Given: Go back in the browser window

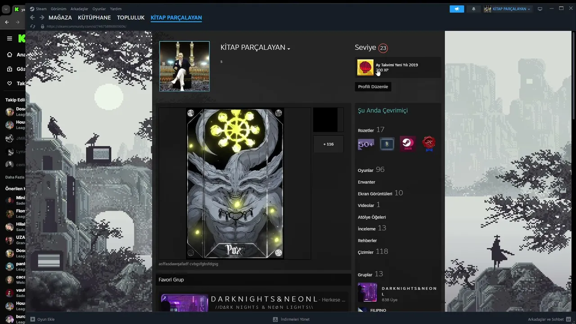Looking at the screenshot, I should pyautogui.click(x=7, y=22).
